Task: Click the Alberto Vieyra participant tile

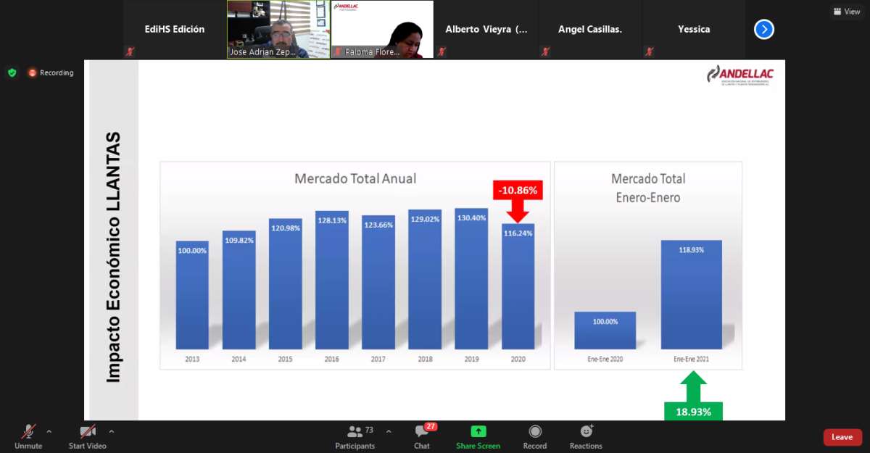Action: coord(486,29)
